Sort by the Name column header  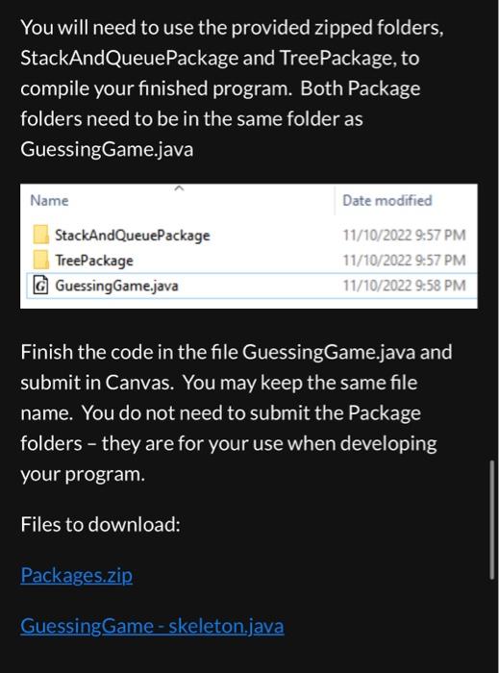49,200
